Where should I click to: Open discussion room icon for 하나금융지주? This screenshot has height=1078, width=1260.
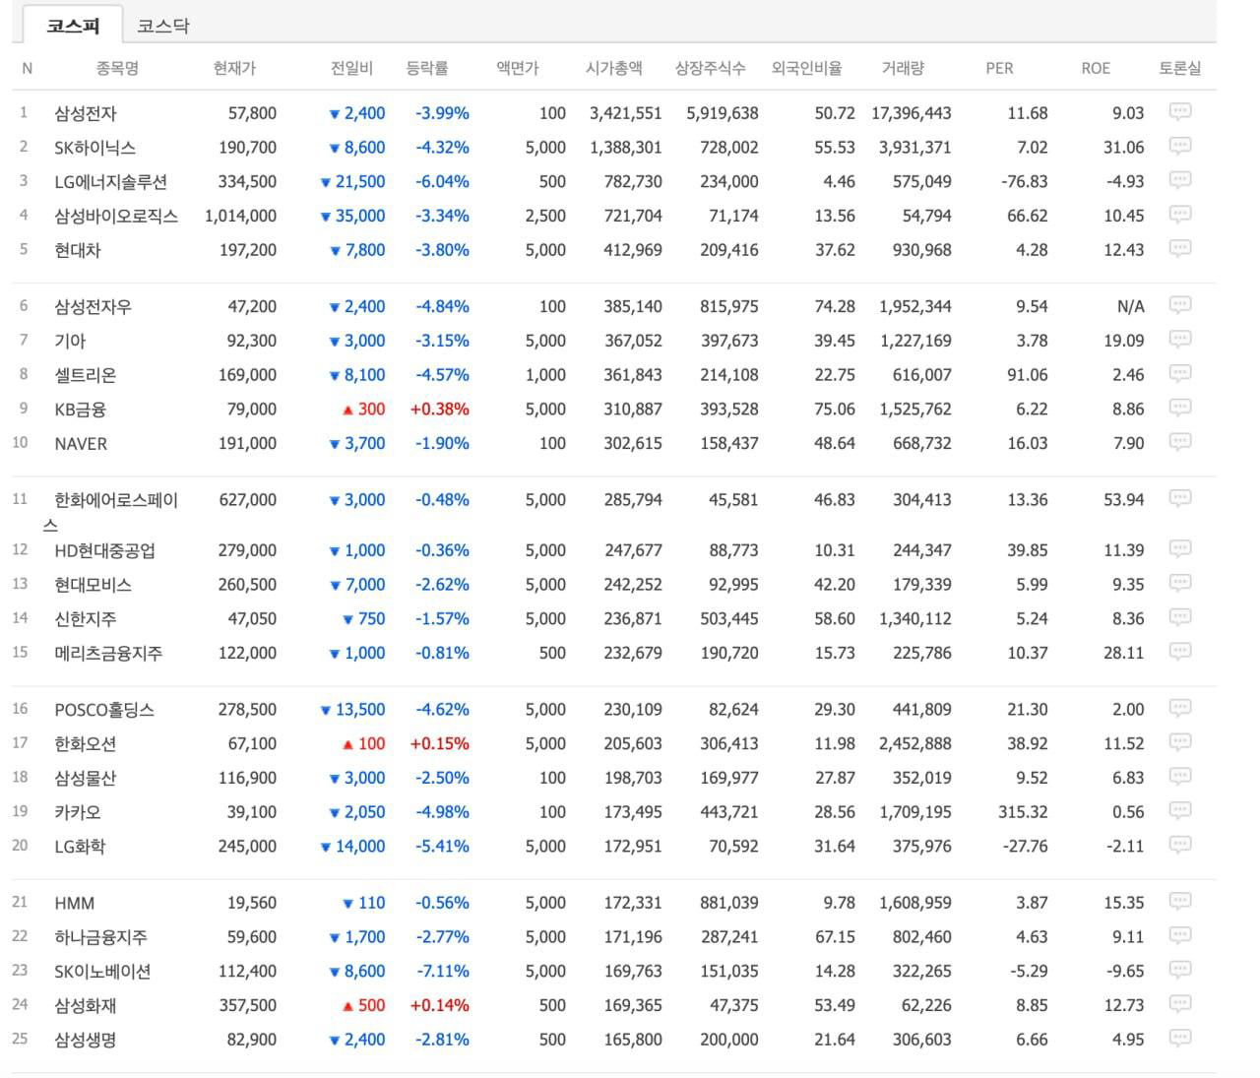(1179, 935)
